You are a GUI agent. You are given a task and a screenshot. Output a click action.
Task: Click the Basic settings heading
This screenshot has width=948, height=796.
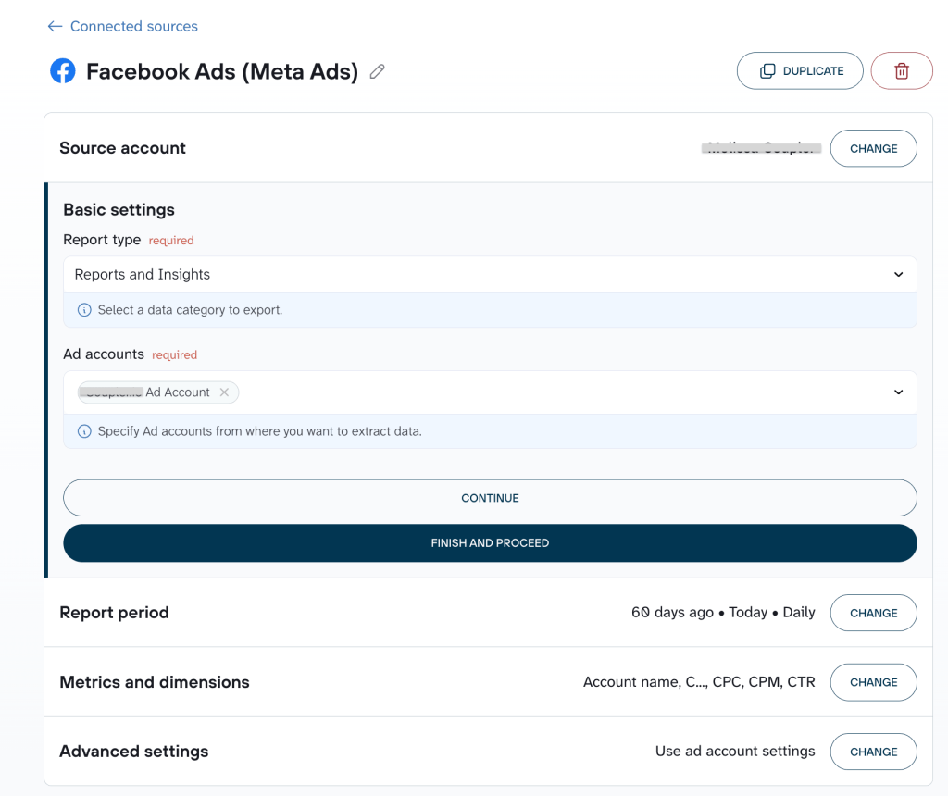click(119, 210)
